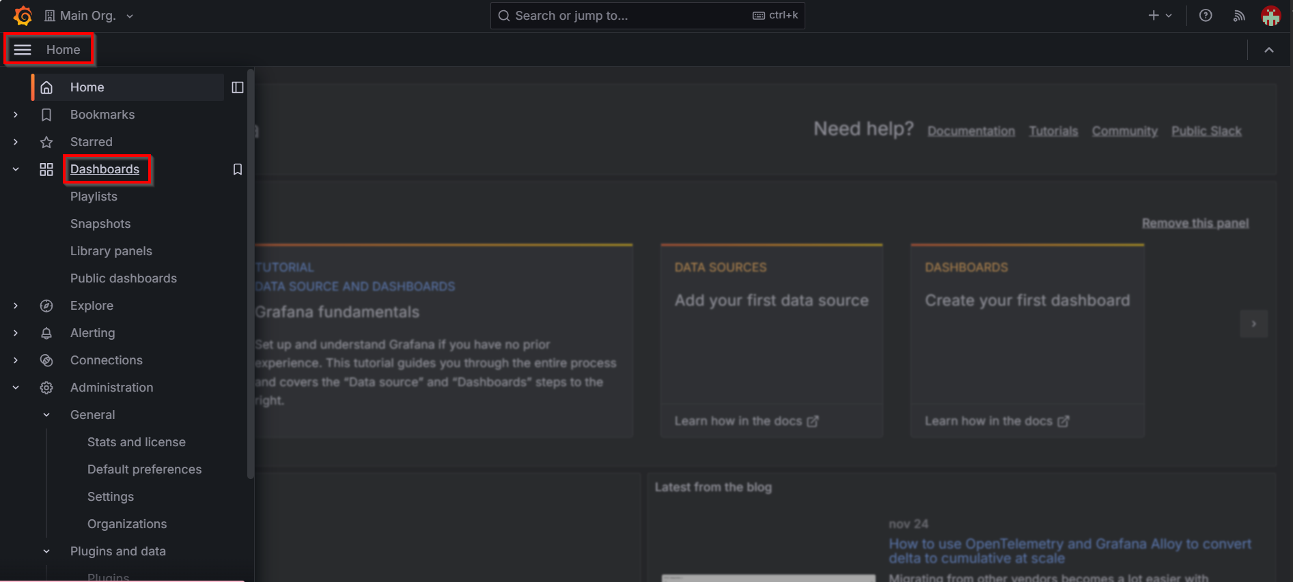Open Starred in the sidebar
This screenshot has width=1293, height=582.
(92, 142)
